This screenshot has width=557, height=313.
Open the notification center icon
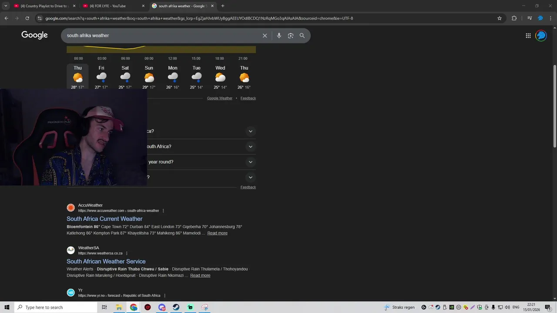coord(548,307)
